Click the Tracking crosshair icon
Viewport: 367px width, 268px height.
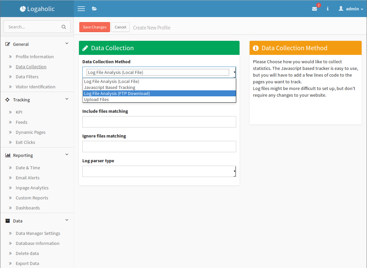(8, 100)
